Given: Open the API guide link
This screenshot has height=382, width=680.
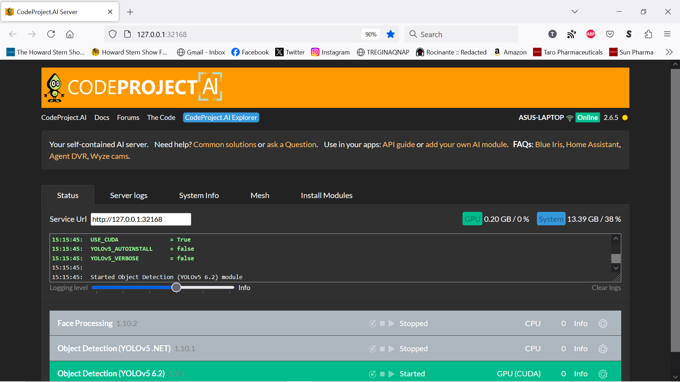Looking at the screenshot, I should coord(398,144).
